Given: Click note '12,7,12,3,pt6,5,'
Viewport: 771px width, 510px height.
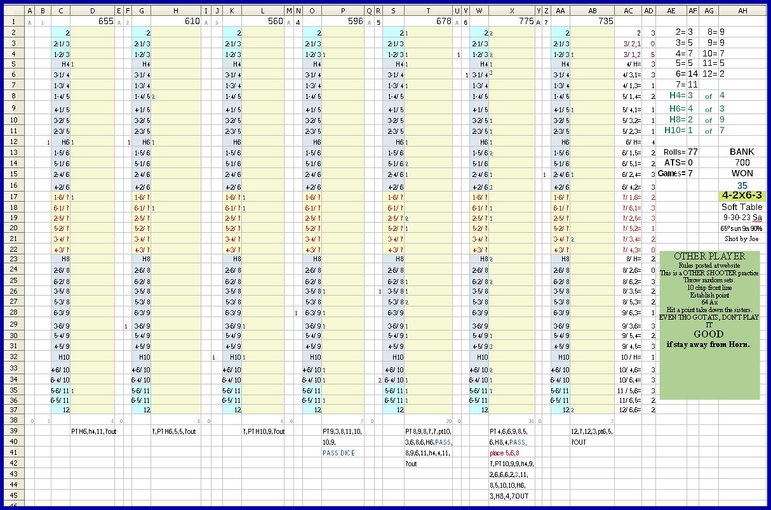Looking at the screenshot, I should (x=592, y=431).
